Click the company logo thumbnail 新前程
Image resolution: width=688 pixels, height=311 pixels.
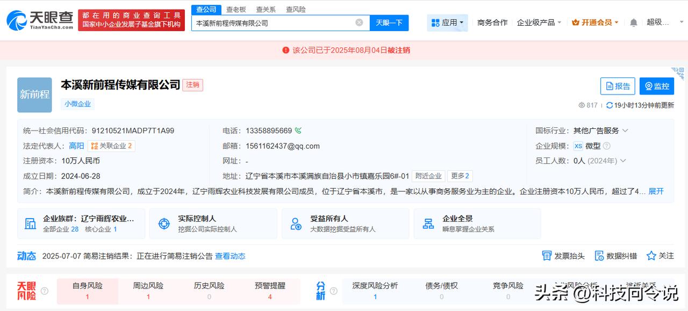pyautogui.click(x=34, y=95)
